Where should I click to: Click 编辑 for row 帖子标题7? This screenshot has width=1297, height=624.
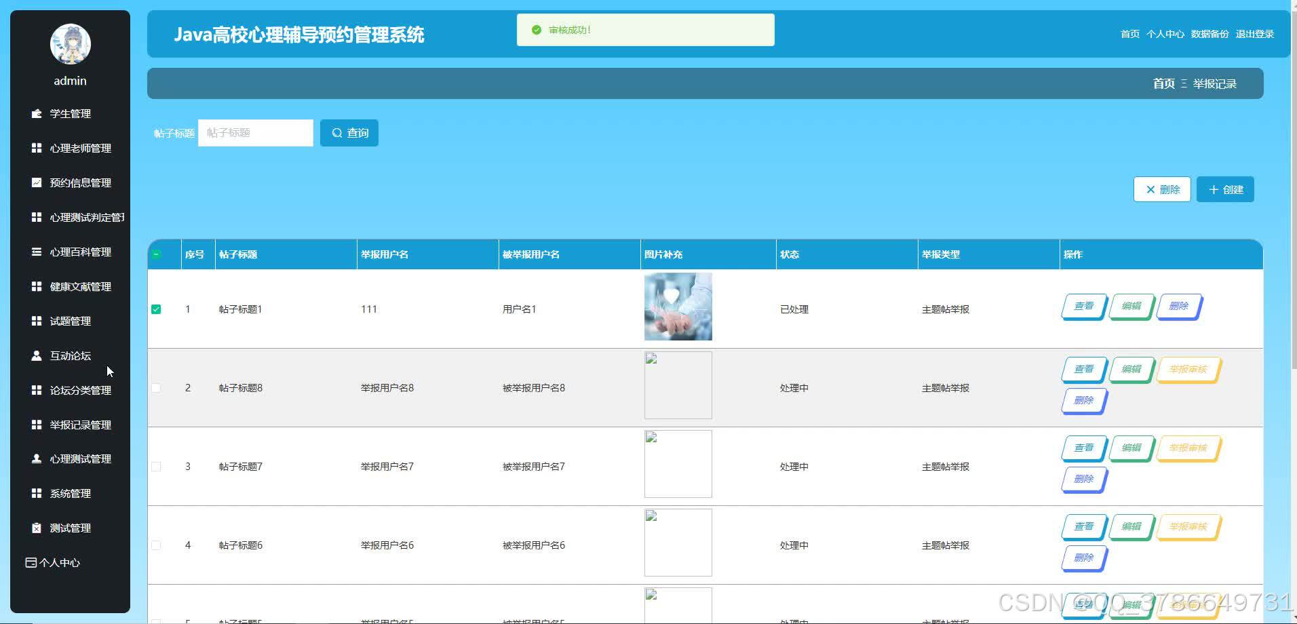click(1131, 448)
